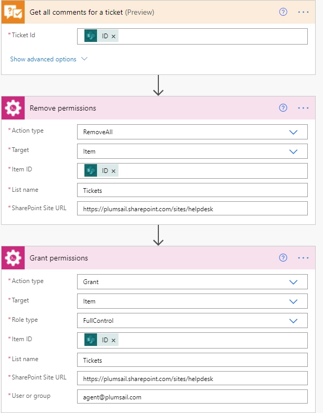Click SharePoint Site URL field in Remove permissions

tap(192, 209)
